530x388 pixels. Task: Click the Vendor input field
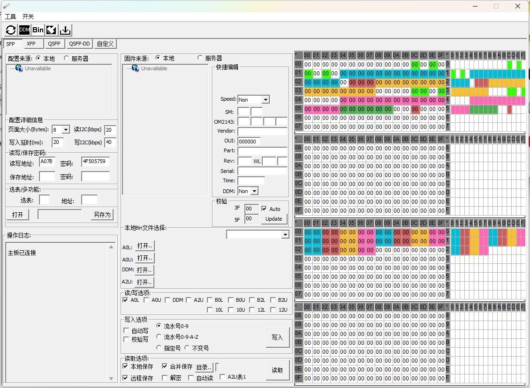(262, 132)
